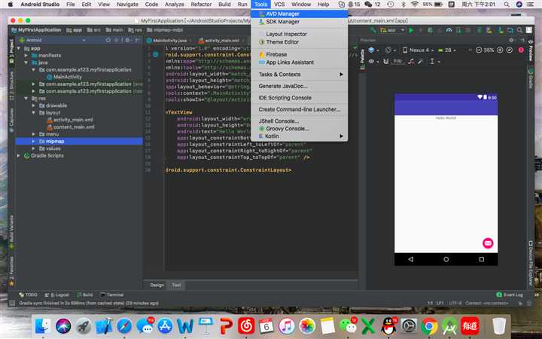Open the TODO tool window
This screenshot has height=339, width=542.
coord(28,295)
